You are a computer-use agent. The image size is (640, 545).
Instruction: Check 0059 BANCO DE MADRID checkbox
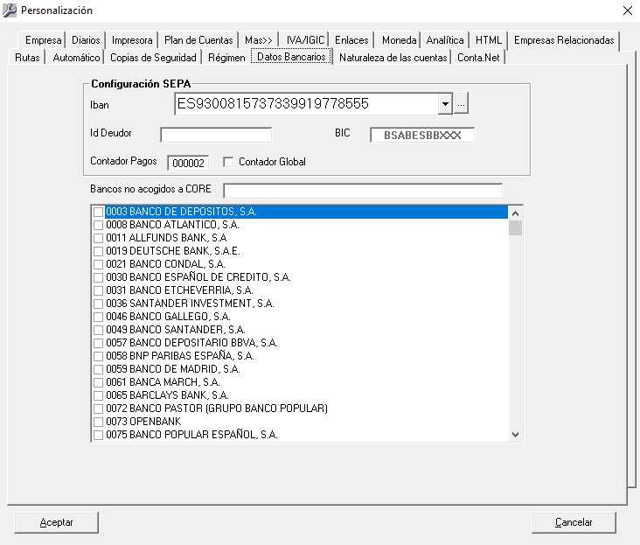pos(98,369)
